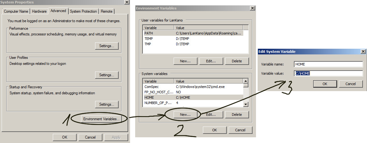
Task: Click the Variable value field containing C:\HOME
Action: (x=329, y=73)
